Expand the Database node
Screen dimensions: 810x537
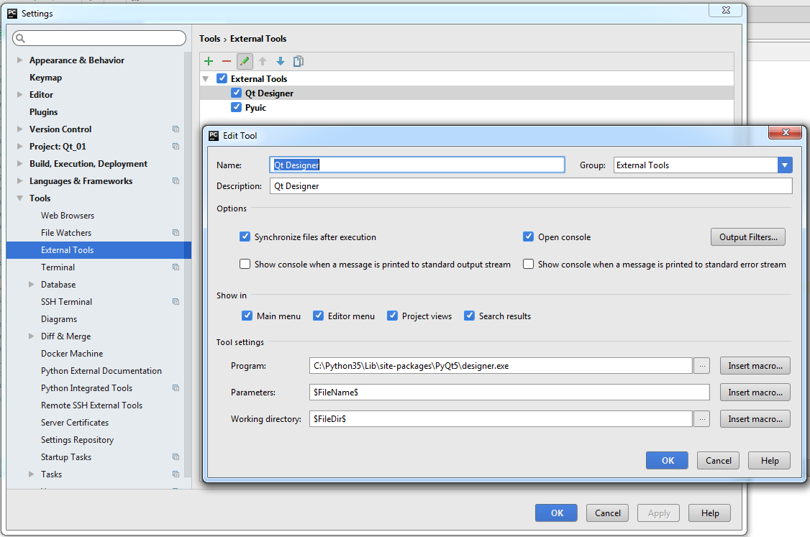click(31, 285)
